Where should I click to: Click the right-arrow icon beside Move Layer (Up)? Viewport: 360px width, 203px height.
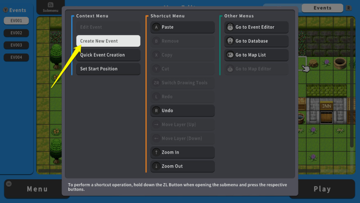pyautogui.click(x=156, y=124)
